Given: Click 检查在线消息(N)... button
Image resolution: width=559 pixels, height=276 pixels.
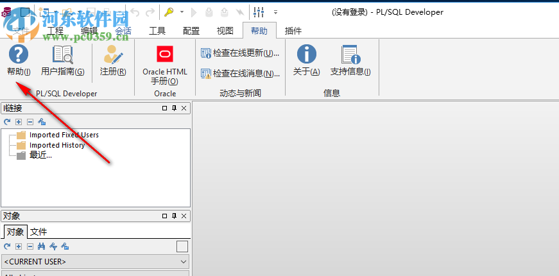Looking at the screenshot, I should coord(240,73).
